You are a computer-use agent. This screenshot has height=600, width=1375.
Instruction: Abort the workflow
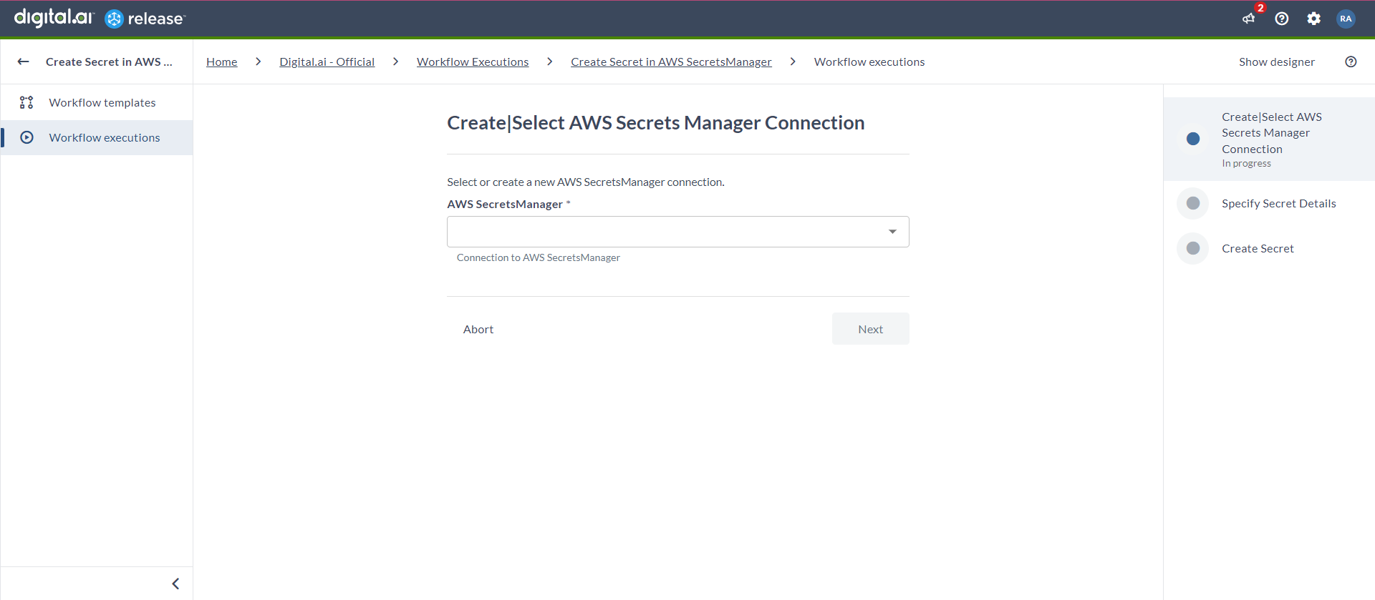tap(478, 329)
